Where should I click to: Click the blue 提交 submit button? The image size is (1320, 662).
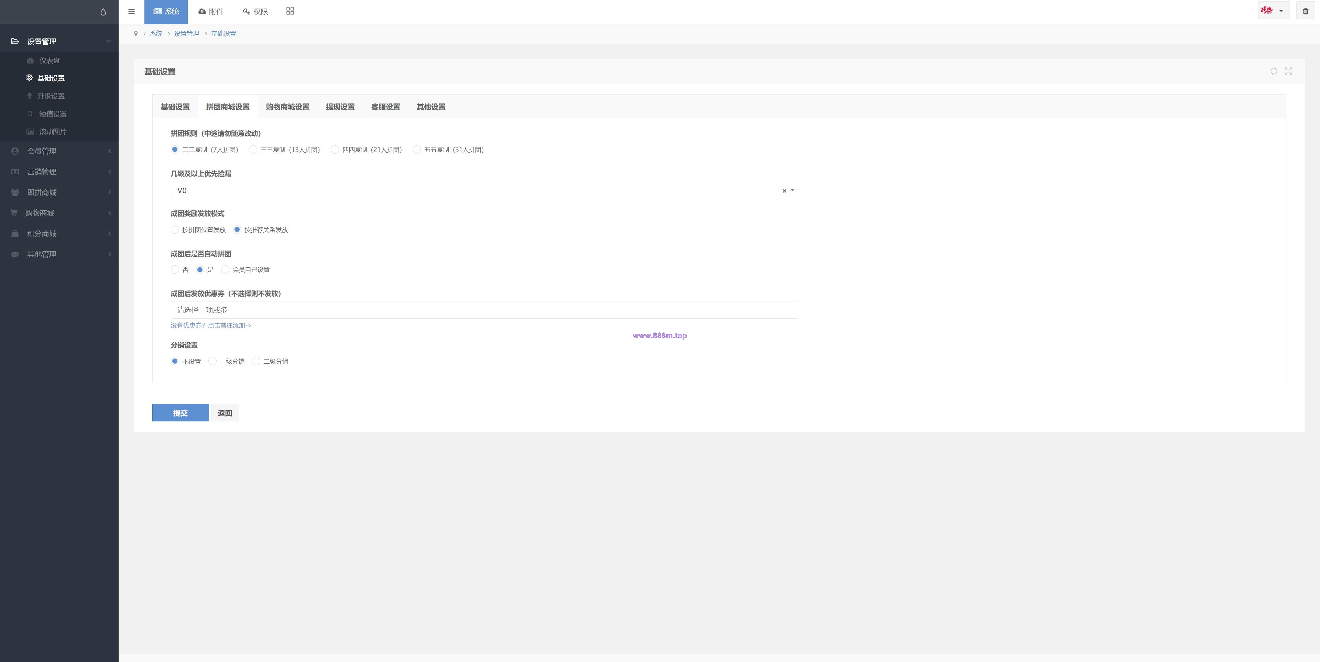(181, 413)
